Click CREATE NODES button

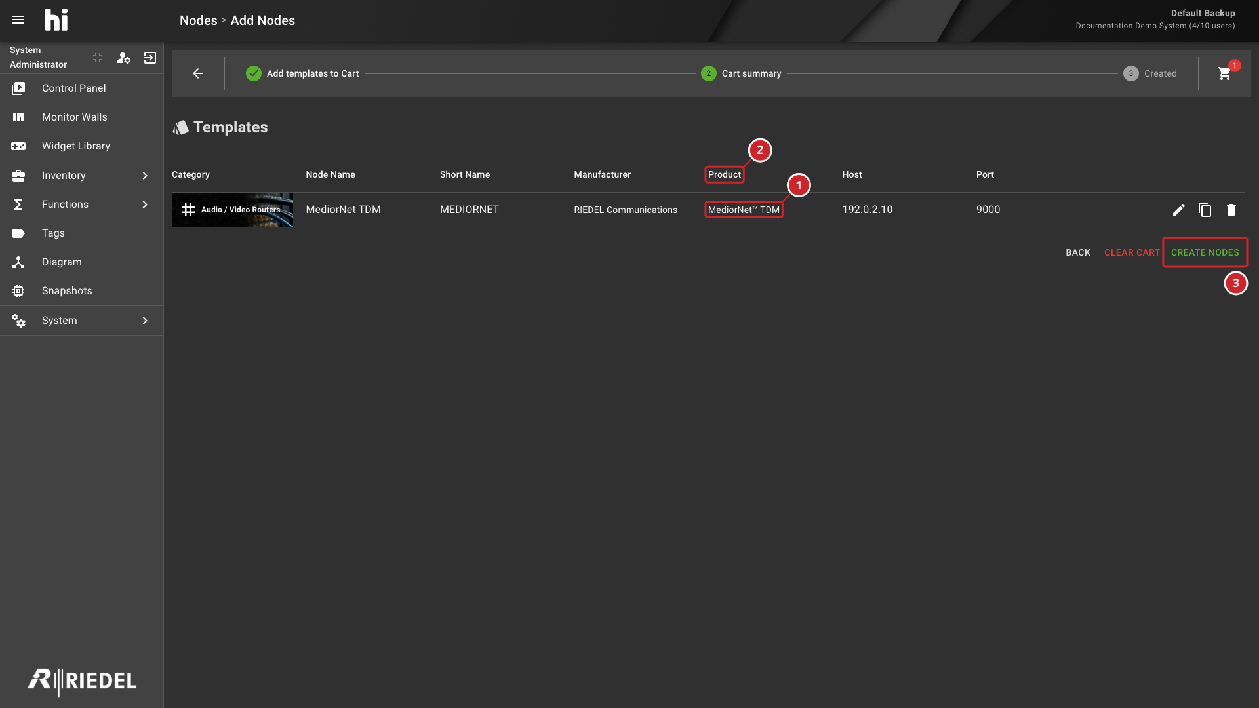tap(1205, 252)
